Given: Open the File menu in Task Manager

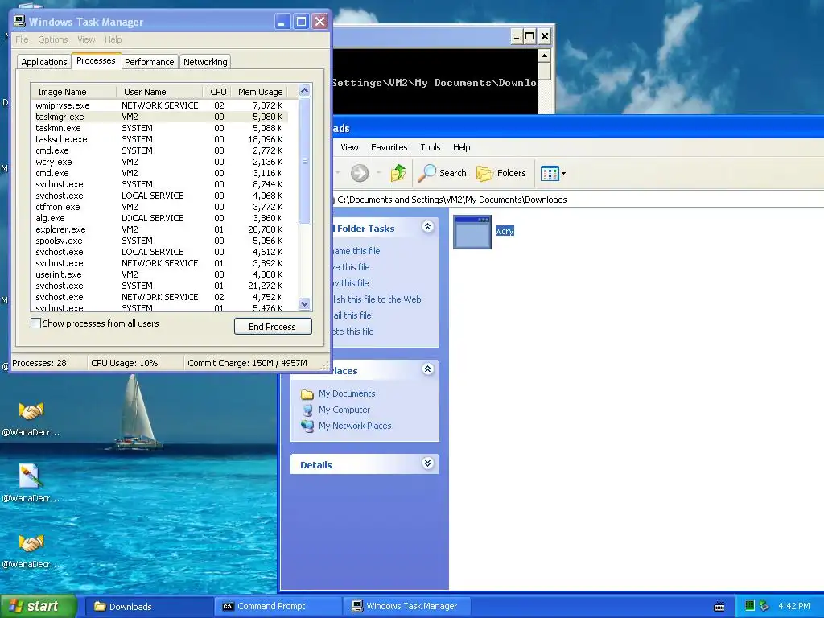Looking at the screenshot, I should pyautogui.click(x=22, y=39).
